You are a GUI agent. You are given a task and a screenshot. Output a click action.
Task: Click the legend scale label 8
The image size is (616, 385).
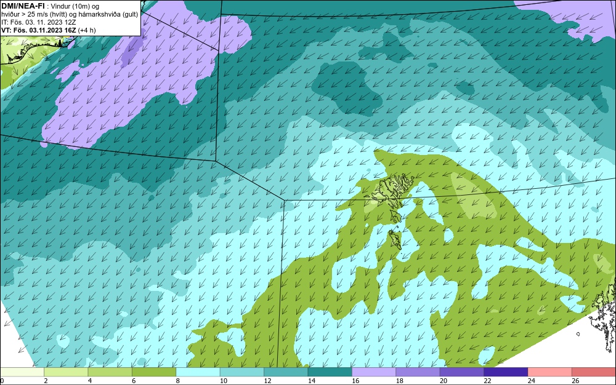pyautogui.click(x=178, y=381)
